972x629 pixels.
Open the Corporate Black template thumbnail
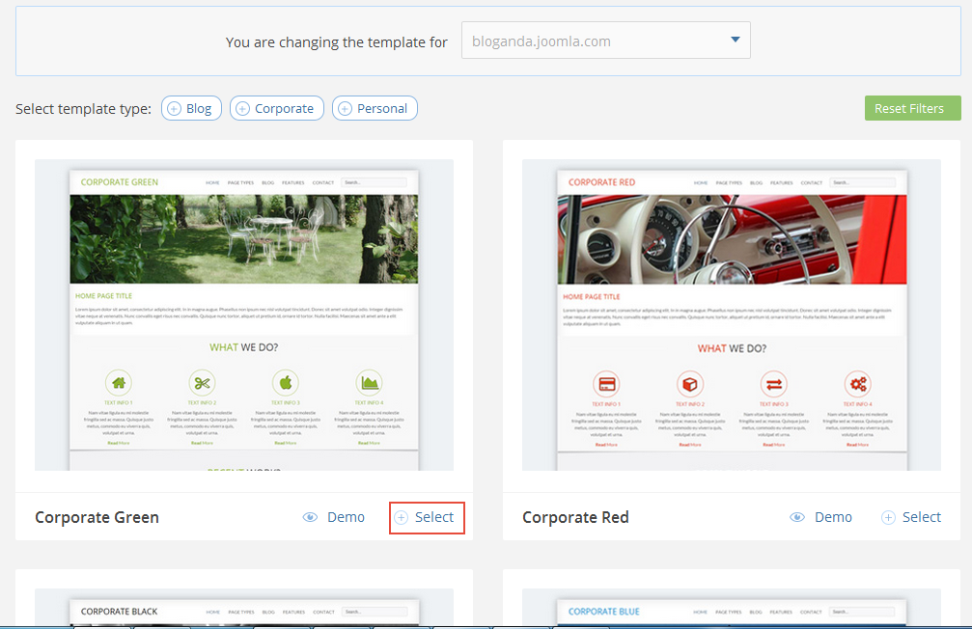(244, 608)
